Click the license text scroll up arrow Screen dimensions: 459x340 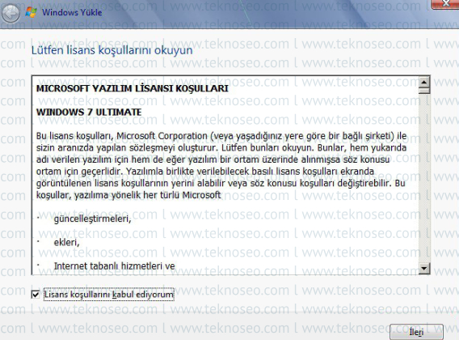tap(424, 82)
